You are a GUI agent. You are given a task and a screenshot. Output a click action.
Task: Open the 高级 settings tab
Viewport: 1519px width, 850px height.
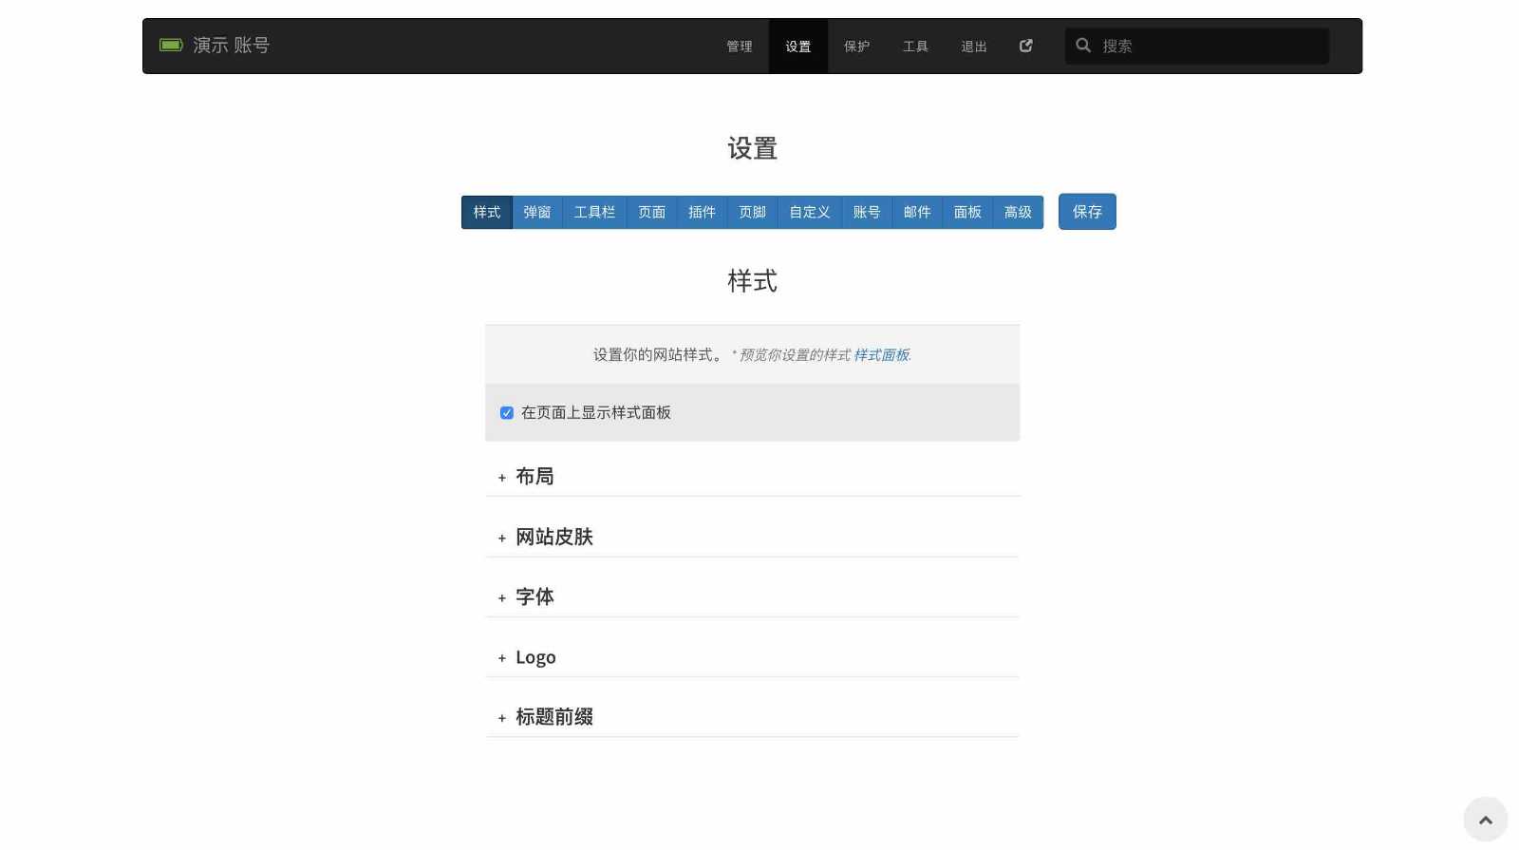[x=1018, y=213]
